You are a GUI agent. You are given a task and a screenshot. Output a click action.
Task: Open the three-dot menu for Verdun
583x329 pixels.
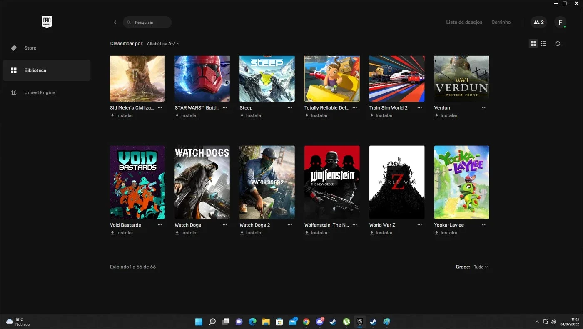(484, 107)
